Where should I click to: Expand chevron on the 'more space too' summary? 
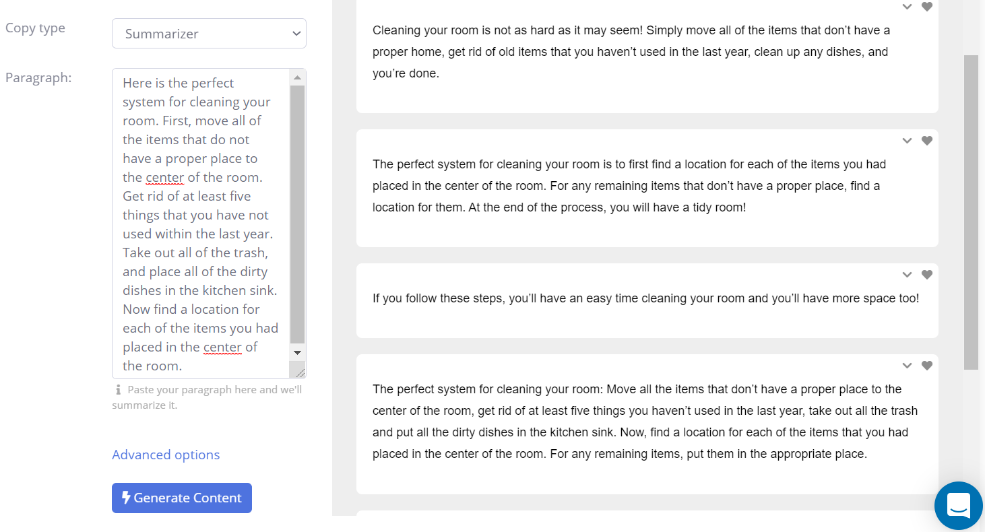click(907, 275)
